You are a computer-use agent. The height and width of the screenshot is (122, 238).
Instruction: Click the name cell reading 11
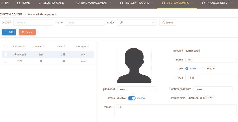[x=41, y=61]
